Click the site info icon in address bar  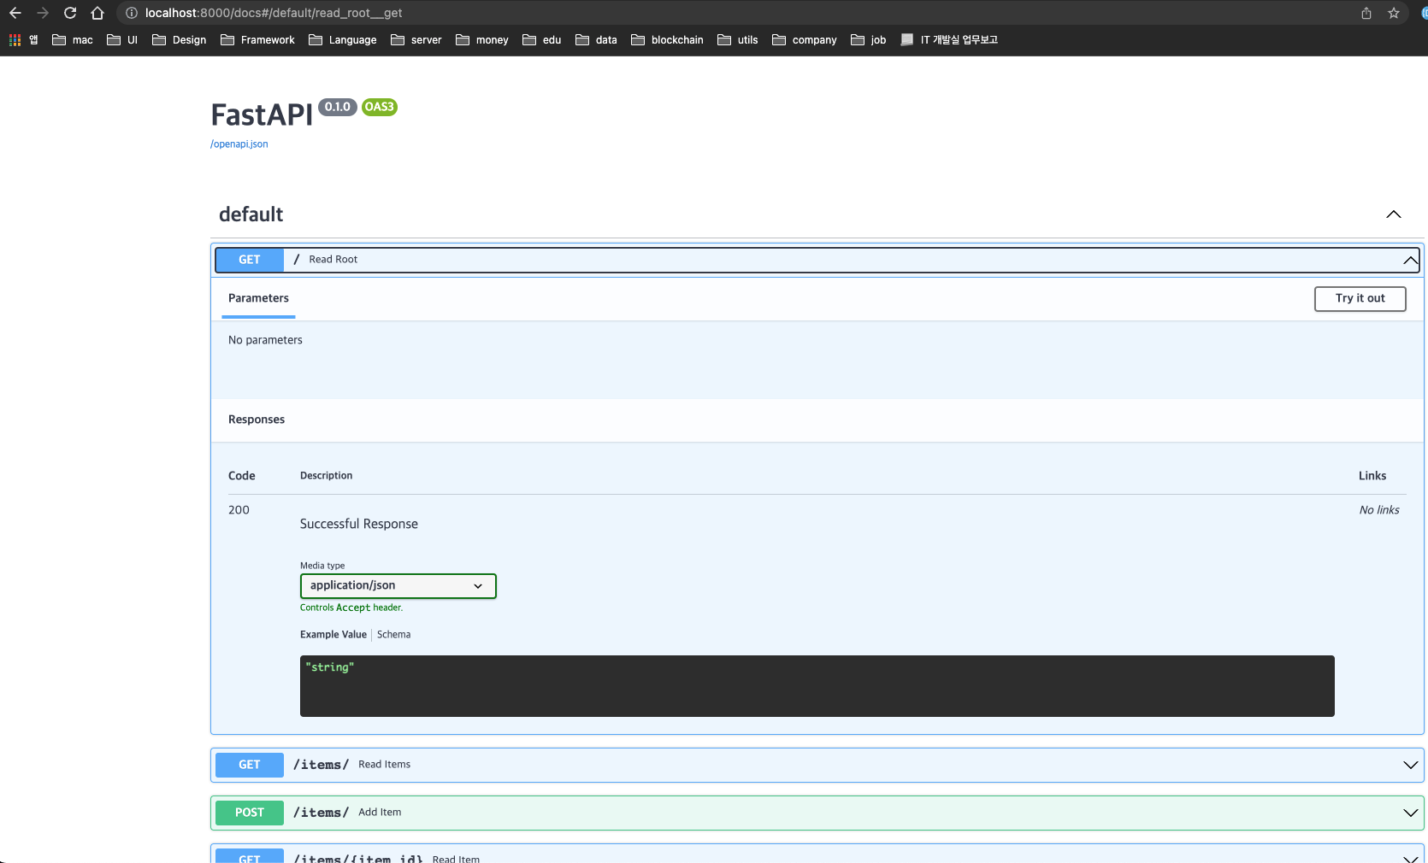tap(131, 13)
